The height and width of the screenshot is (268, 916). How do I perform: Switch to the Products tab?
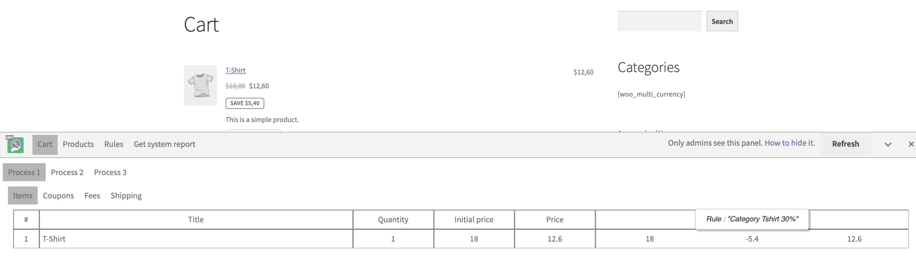click(78, 144)
